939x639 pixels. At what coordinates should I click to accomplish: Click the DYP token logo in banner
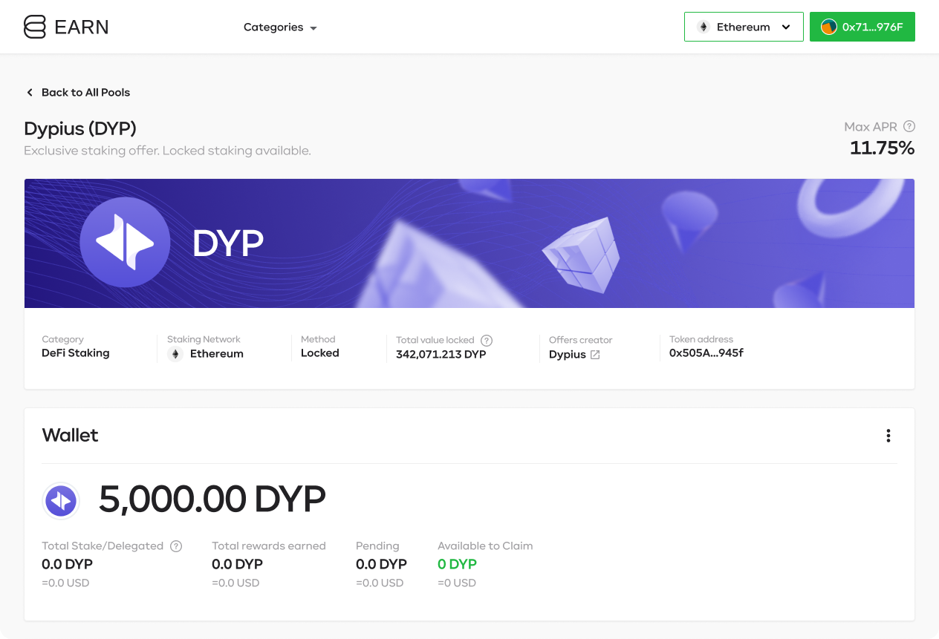(x=125, y=242)
